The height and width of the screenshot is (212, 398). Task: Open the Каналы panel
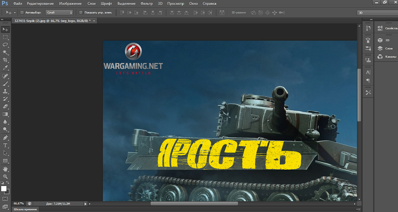point(390,57)
